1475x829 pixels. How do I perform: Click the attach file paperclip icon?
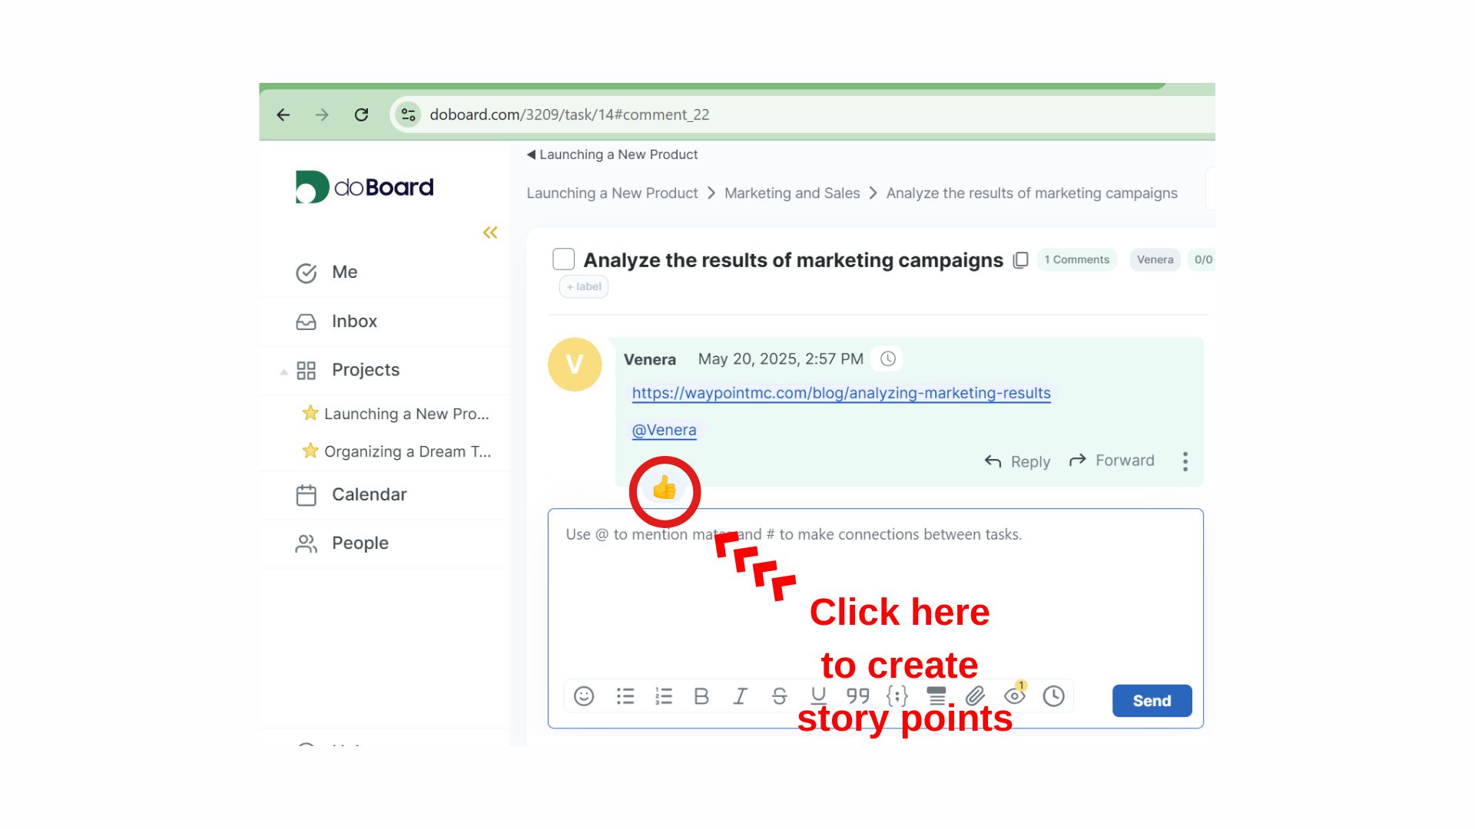click(975, 696)
